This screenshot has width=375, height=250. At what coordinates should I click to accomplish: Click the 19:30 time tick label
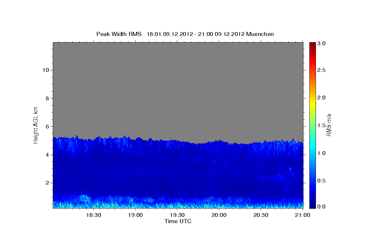(177, 215)
